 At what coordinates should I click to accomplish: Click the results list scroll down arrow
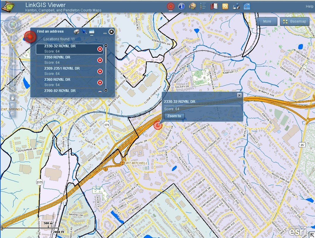tap(106, 90)
